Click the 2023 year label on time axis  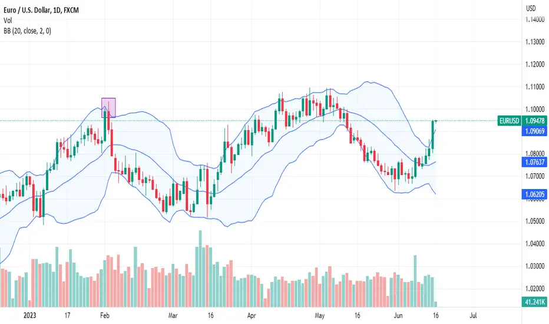pos(30,316)
